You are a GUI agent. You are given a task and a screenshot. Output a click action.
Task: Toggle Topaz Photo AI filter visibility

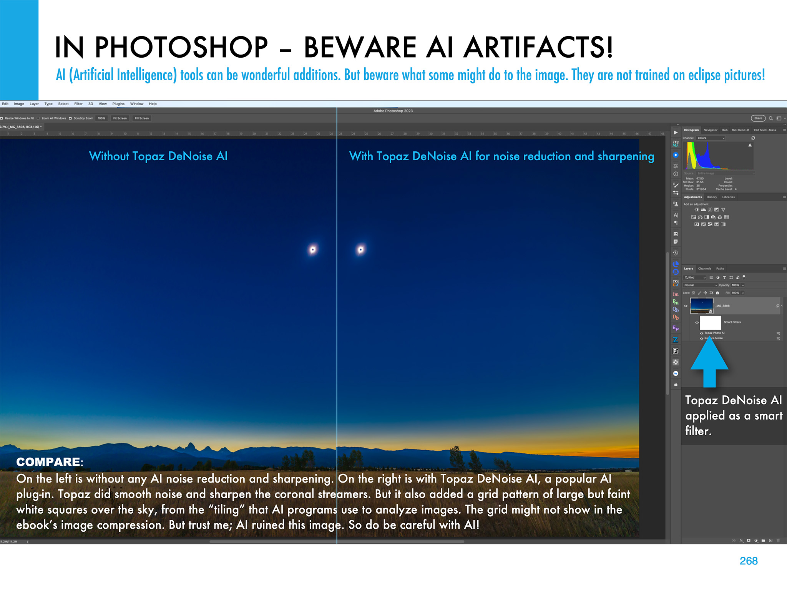pos(702,333)
